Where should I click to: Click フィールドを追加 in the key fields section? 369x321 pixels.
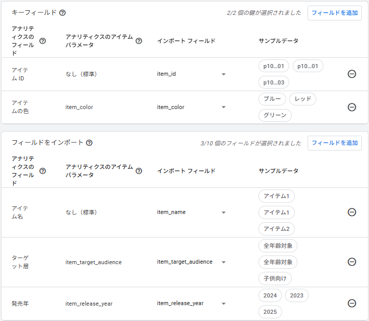334,13
